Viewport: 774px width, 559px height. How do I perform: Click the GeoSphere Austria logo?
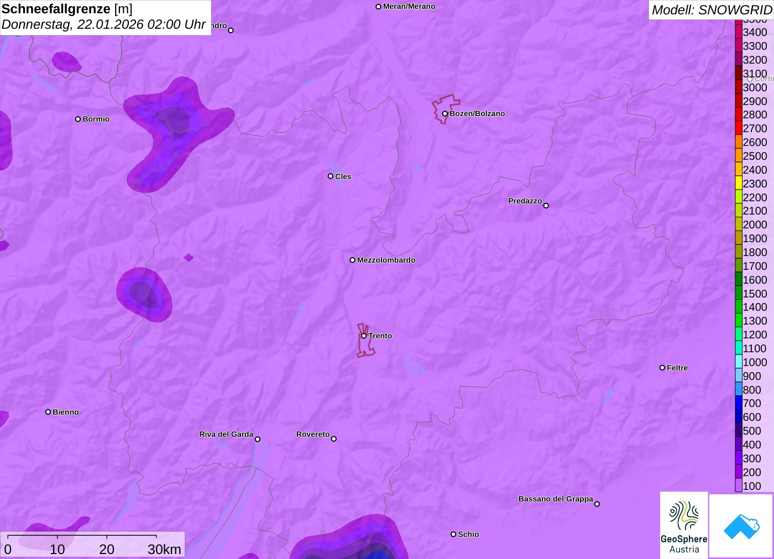pos(684,525)
